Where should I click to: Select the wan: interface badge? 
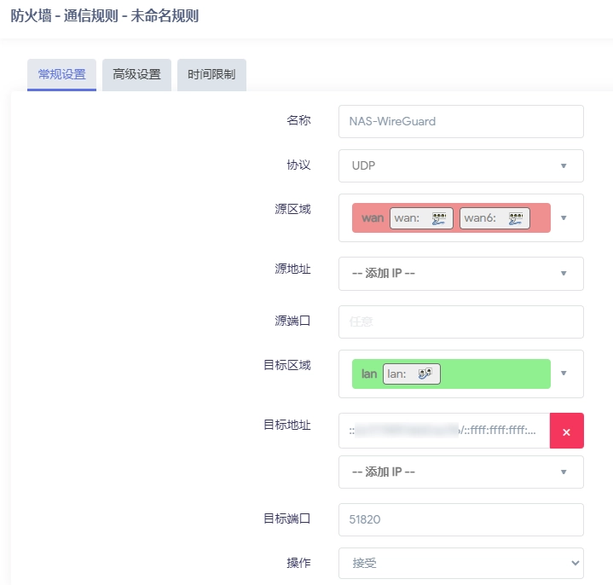point(421,218)
